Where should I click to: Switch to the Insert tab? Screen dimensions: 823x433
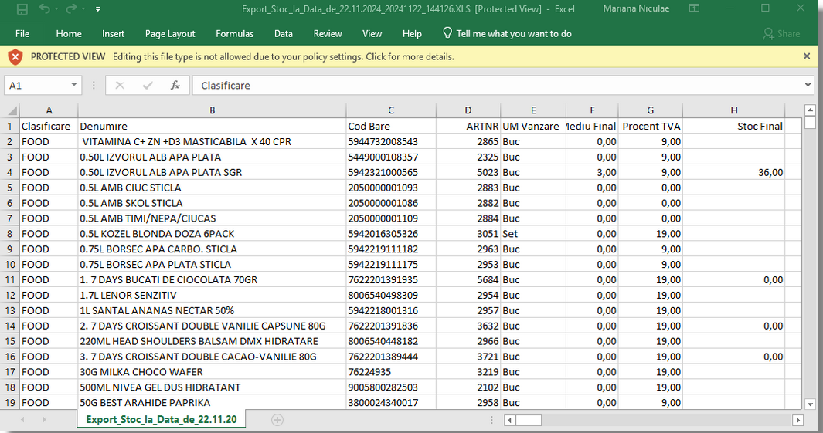[x=114, y=33]
